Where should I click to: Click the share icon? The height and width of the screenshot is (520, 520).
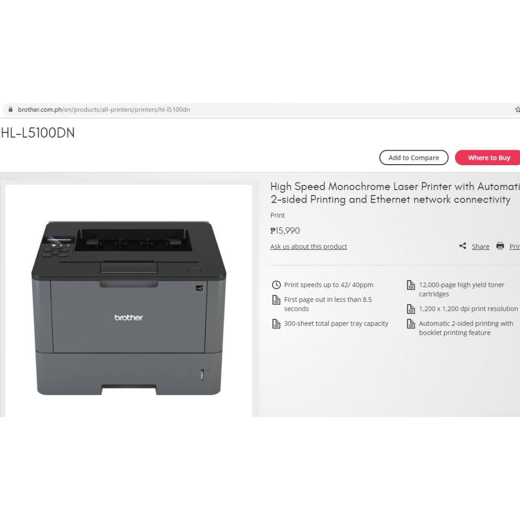tap(463, 246)
